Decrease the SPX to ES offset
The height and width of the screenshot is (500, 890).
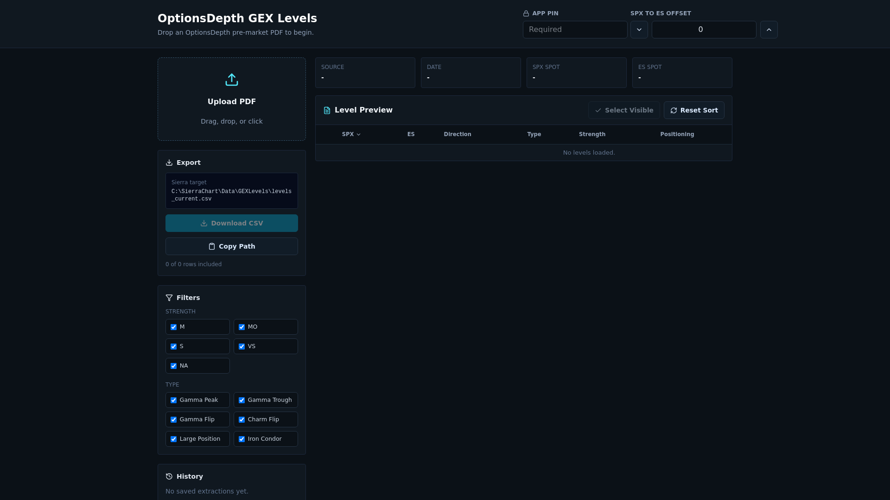pos(639,30)
